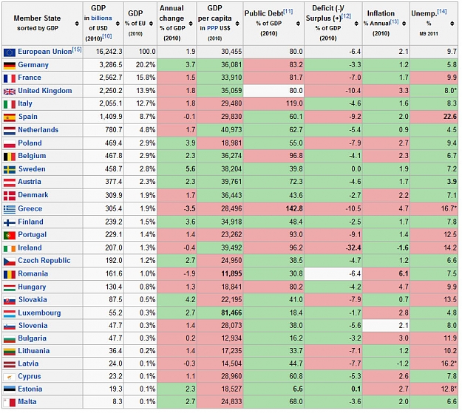Click the Finland flag icon

10,222
